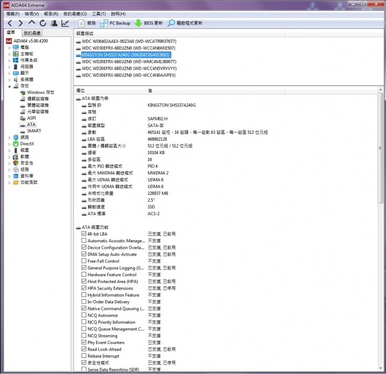386x374 pixels.
Task: Click the BIOS update green arrow
Action: point(138,23)
